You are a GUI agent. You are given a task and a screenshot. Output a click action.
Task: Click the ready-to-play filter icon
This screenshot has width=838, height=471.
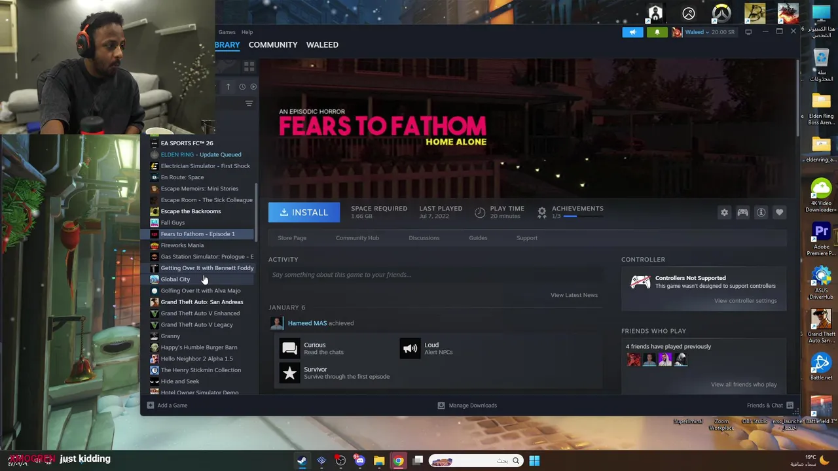point(253,86)
